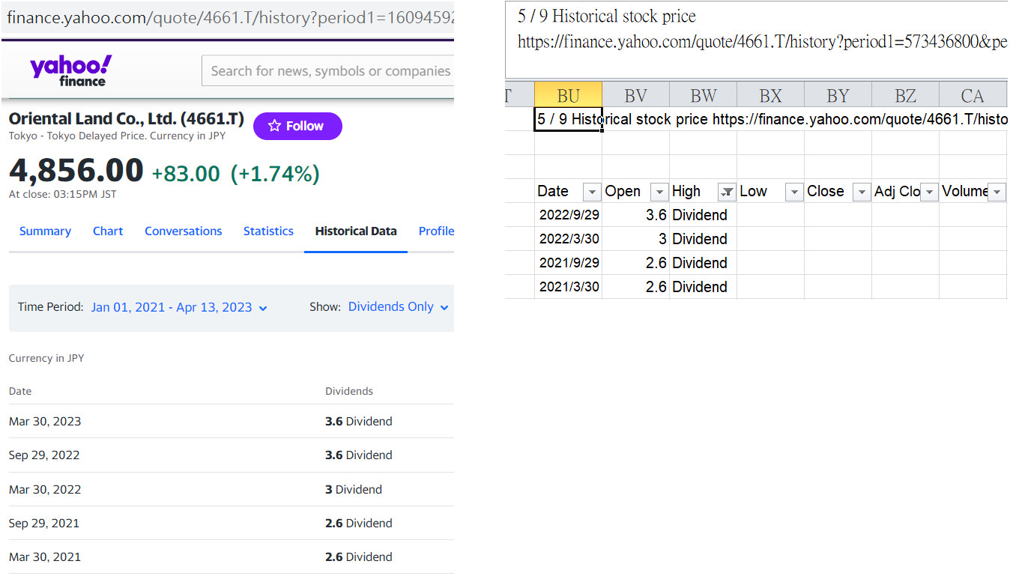This screenshot has width=1010, height=576.
Task: Click the Tokyo Delayed Price currency note
Action: (x=117, y=136)
